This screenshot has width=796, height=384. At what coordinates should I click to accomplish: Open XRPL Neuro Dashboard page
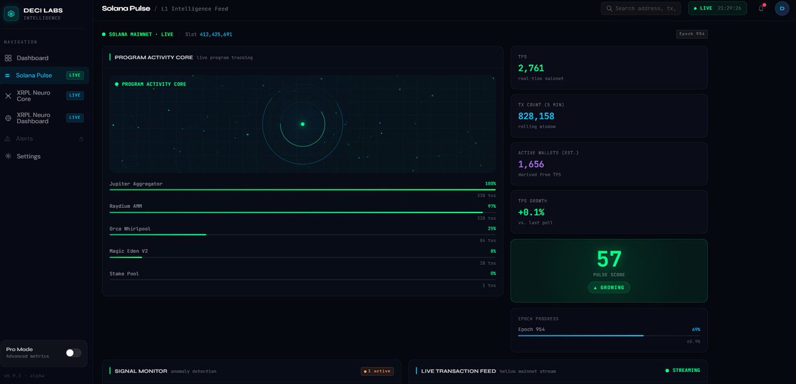click(44, 118)
